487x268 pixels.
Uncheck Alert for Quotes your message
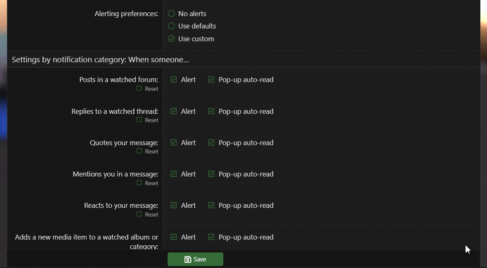(174, 143)
